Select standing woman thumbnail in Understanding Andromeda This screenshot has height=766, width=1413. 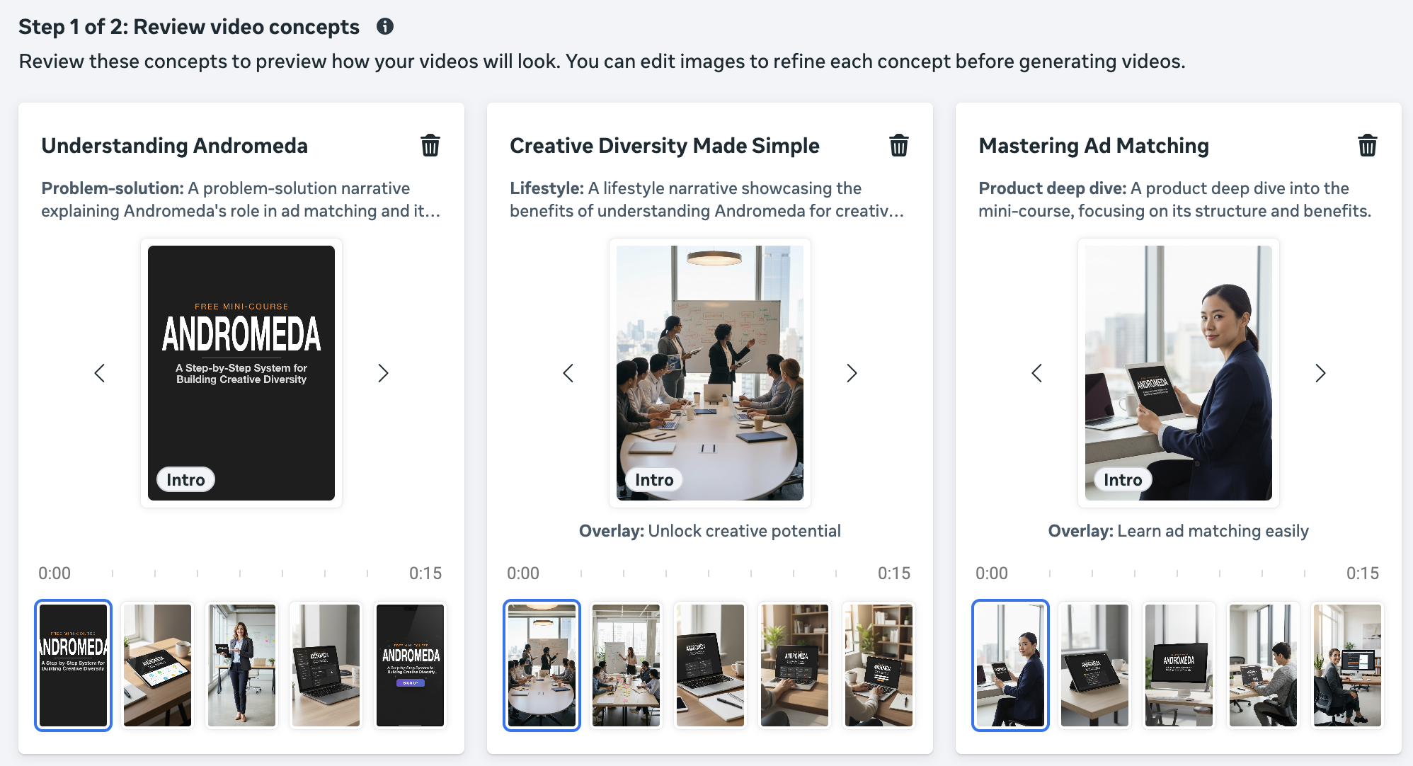pos(241,665)
